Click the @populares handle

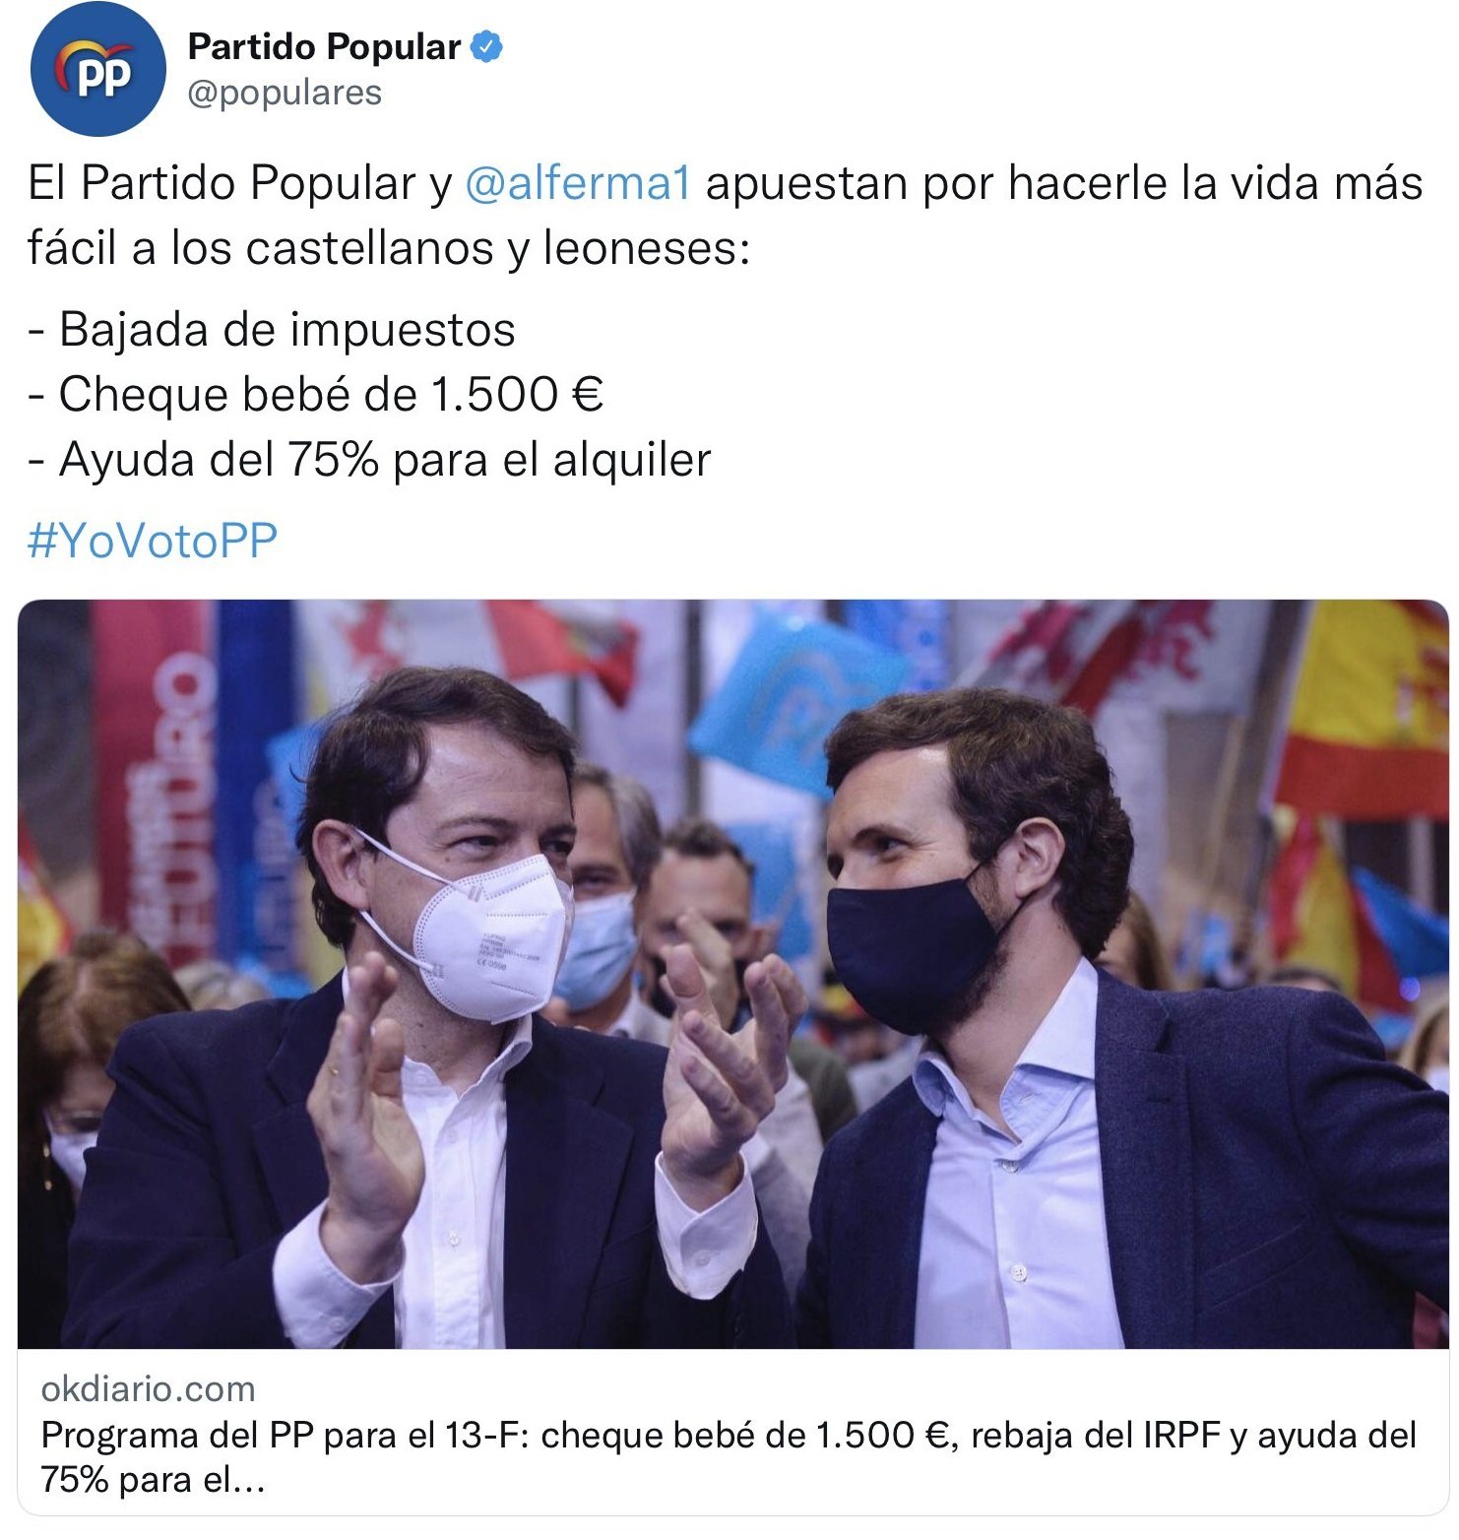(x=285, y=93)
